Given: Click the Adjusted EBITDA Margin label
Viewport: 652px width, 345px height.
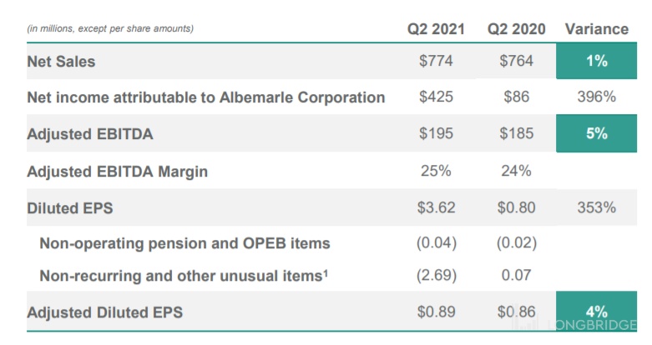Looking at the screenshot, I should pyautogui.click(x=117, y=172).
